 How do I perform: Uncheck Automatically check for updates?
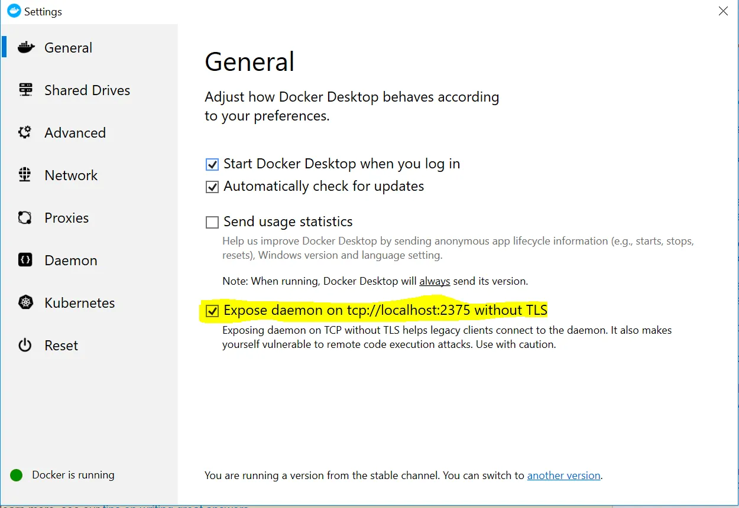212,187
